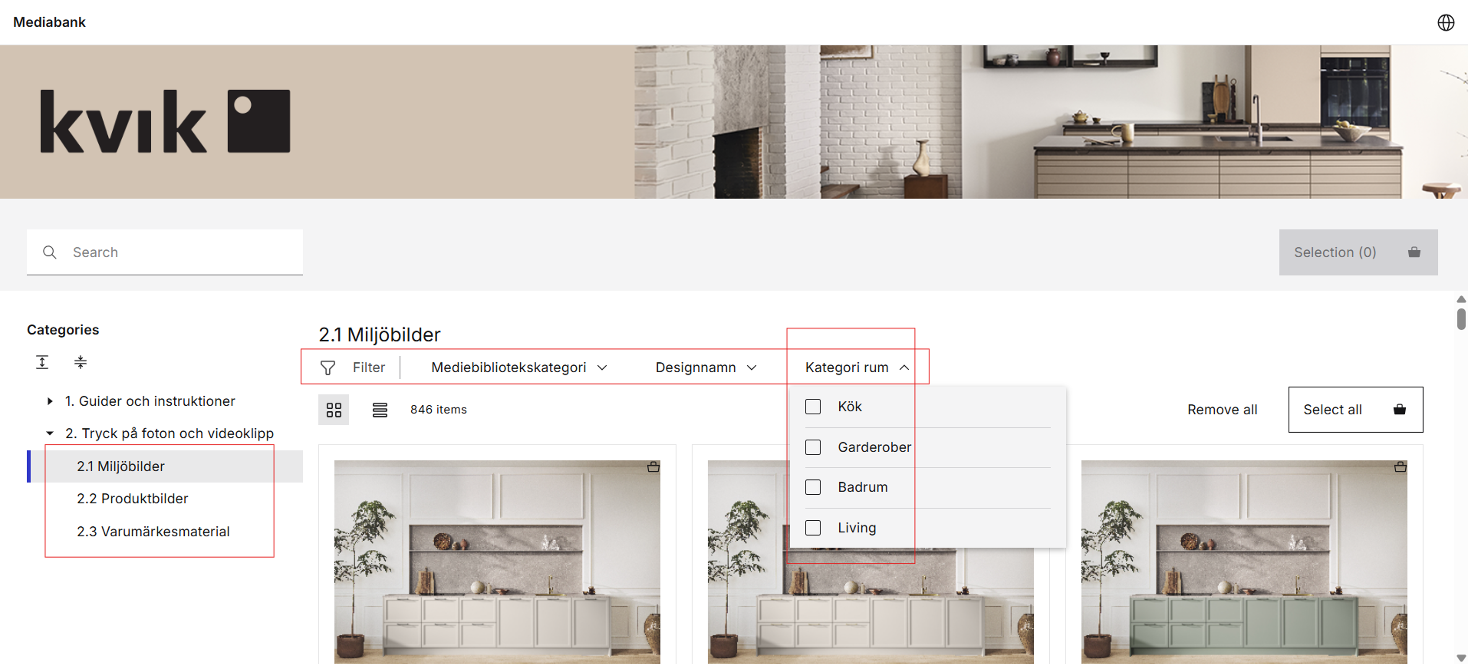Click the collapse all categories icon

click(80, 362)
